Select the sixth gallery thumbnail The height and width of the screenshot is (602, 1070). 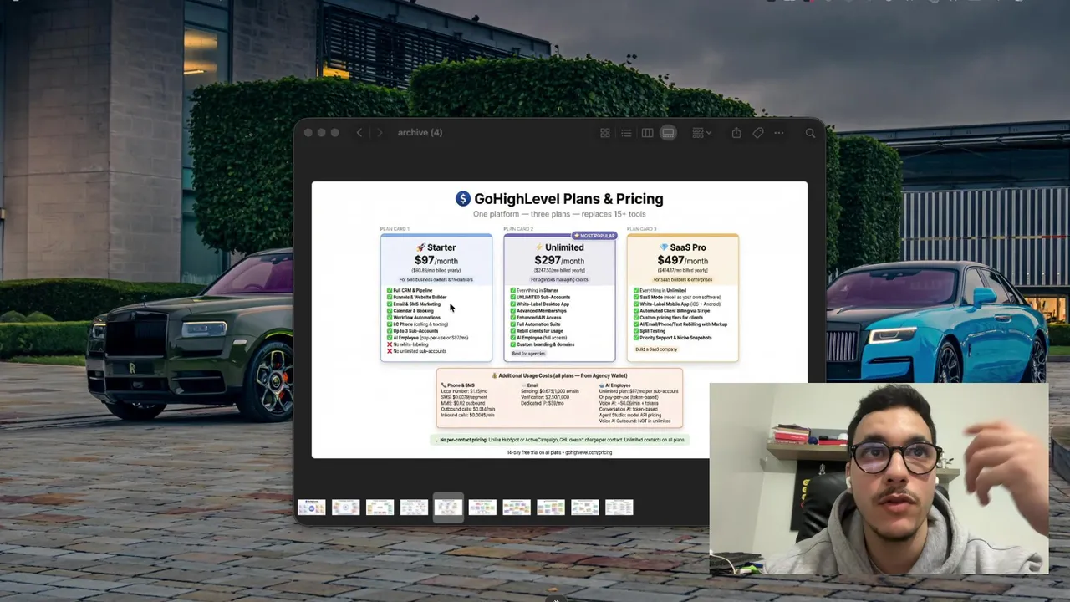coord(482,508)
